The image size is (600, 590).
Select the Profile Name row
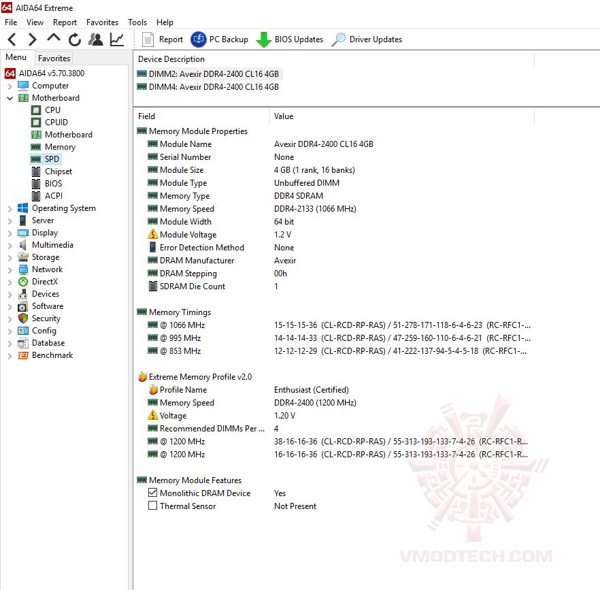(333, 390)
